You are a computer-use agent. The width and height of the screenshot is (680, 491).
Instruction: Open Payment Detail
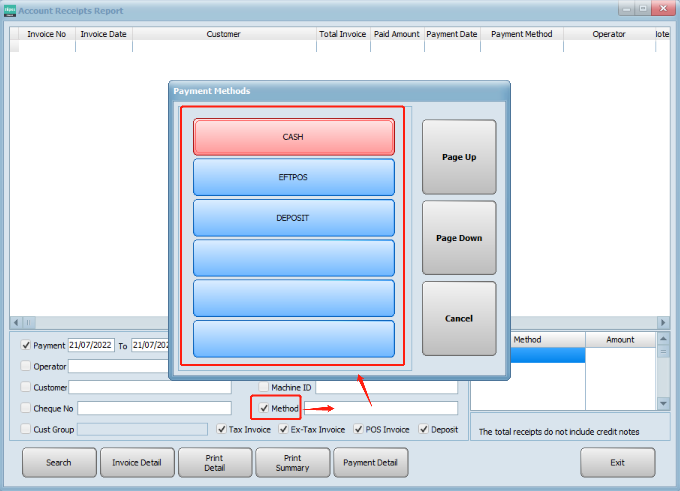click(x=371, y=462)
